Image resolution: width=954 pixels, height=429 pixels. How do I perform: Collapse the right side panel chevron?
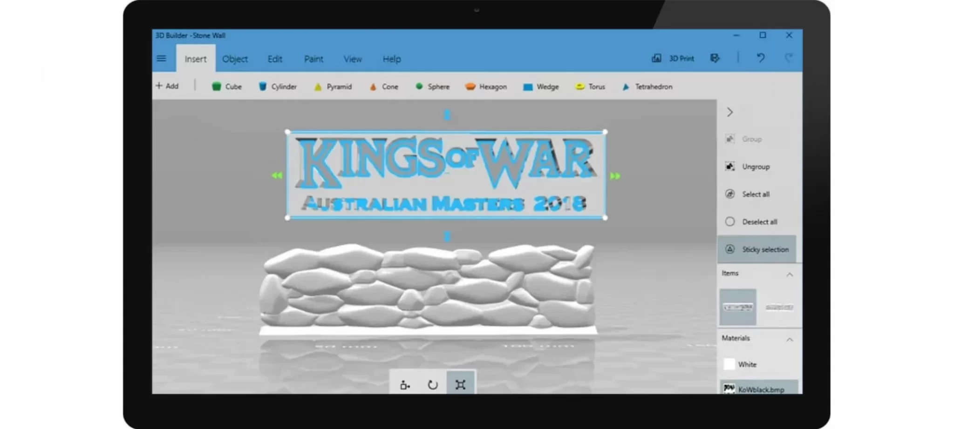pos(730,112)
